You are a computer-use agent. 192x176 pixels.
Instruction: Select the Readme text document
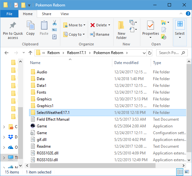[x=108, y=146]
